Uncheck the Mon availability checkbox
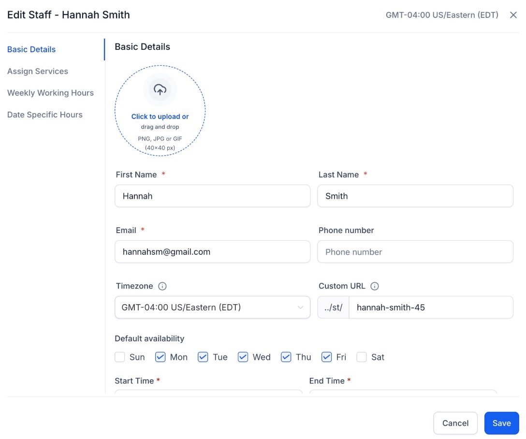526x439 pixels. click(x=161, y=357)
